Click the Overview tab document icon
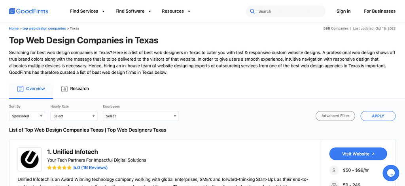The image size is (405, 186). point(20,89)
